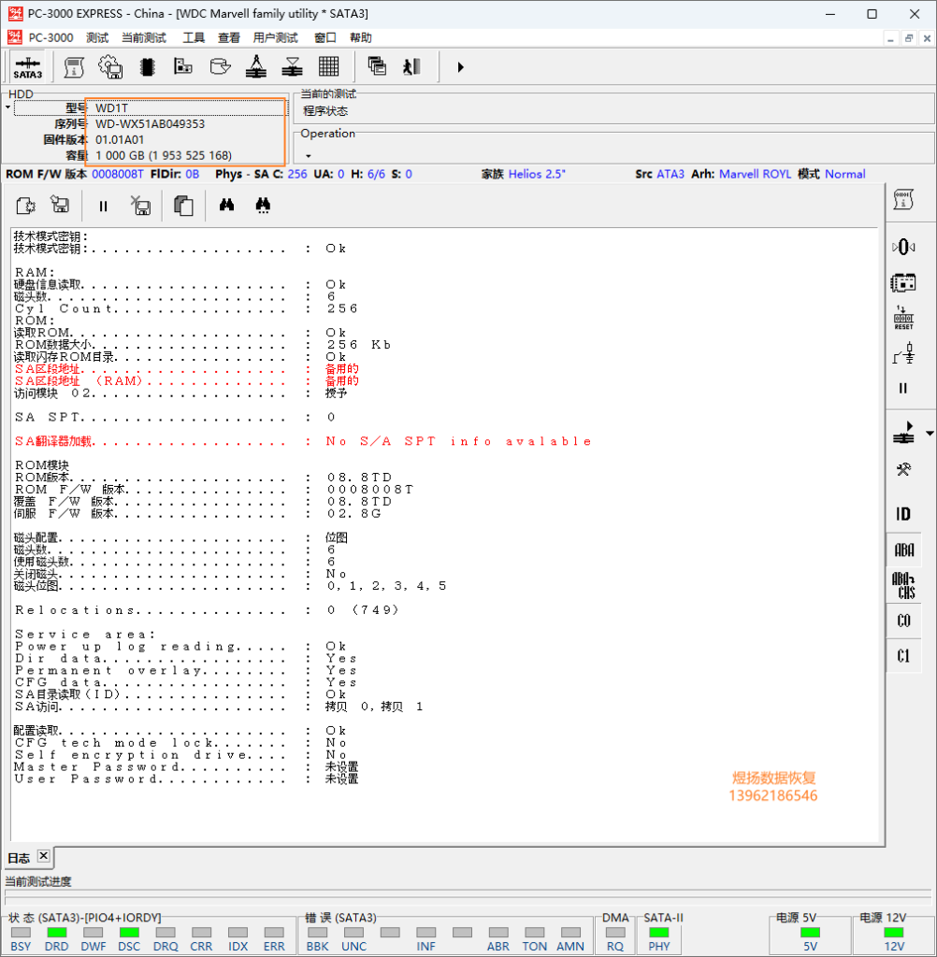937x957 pixels.
Task: Open the 帮助 menu
Action: pyautogui.click(x=360, y=37)
